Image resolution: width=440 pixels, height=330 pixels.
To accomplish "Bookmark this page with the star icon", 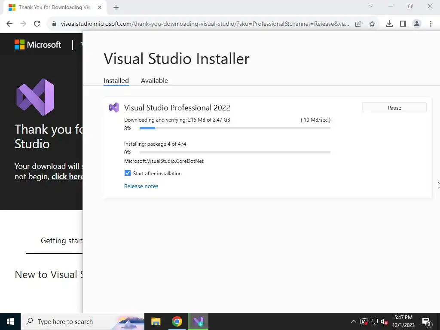I will 372,24.
